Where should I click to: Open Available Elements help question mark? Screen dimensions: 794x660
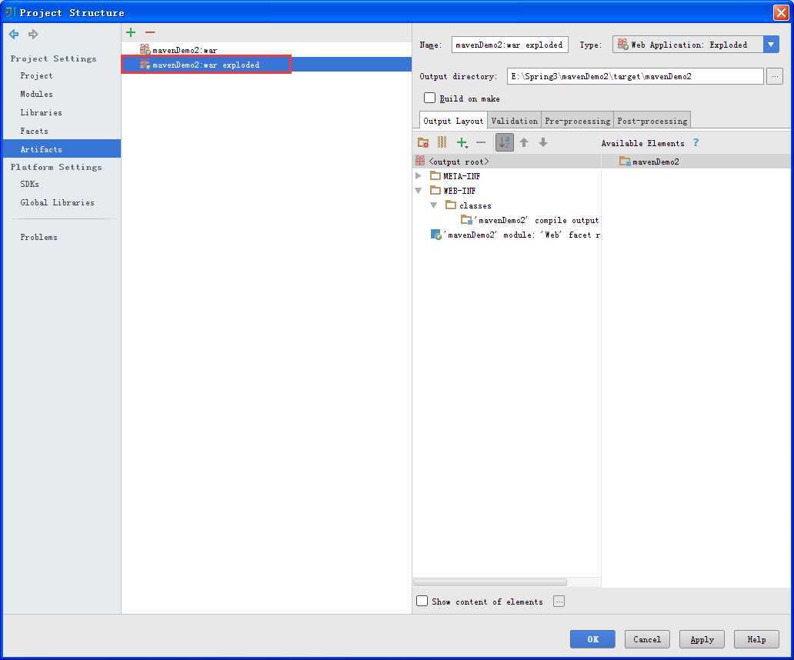tap(696, 143)
